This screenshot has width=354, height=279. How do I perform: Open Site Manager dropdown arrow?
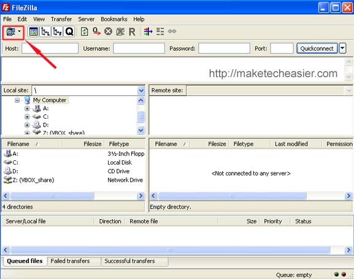coord(20,31)
